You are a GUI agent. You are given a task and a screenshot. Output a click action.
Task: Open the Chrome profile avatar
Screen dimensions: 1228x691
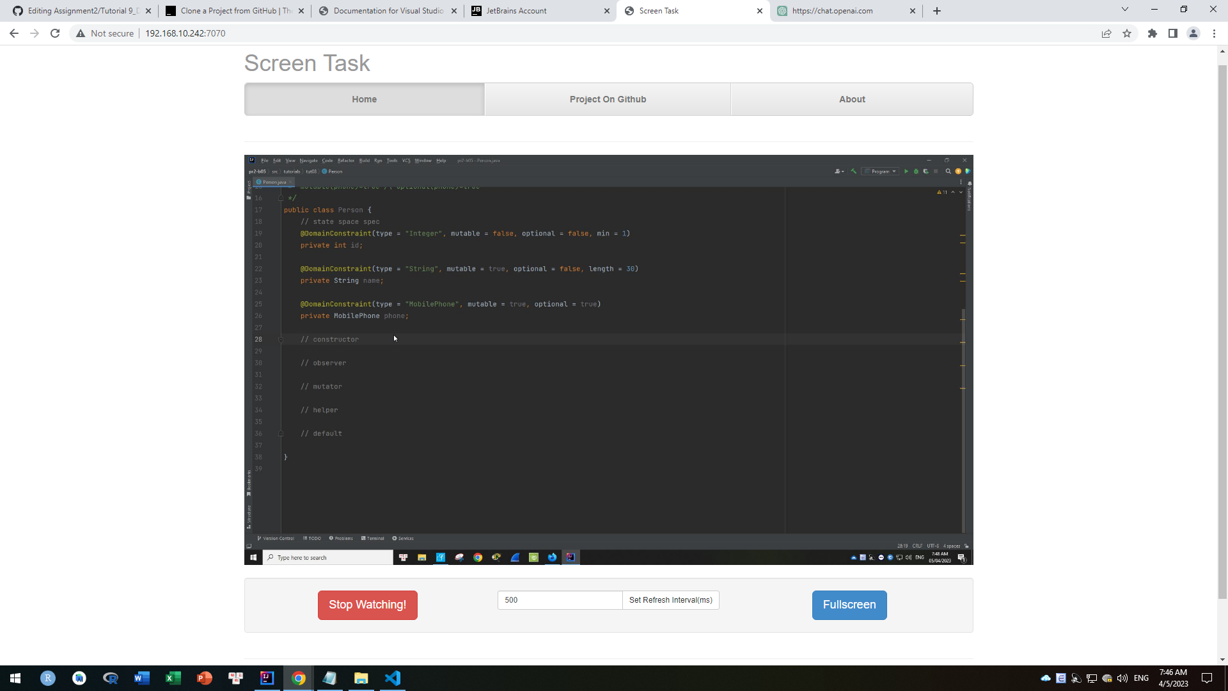1193,33
